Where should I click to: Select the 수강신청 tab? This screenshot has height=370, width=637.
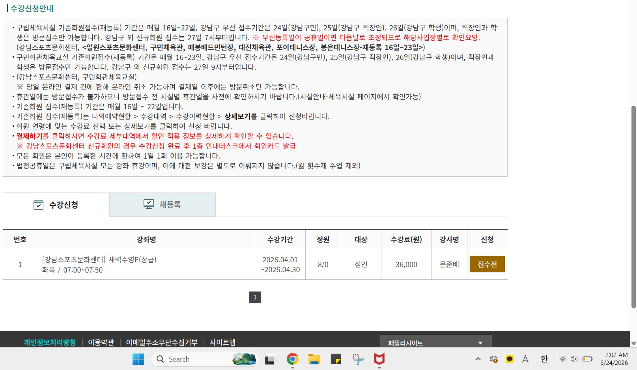tap(56, 205)
